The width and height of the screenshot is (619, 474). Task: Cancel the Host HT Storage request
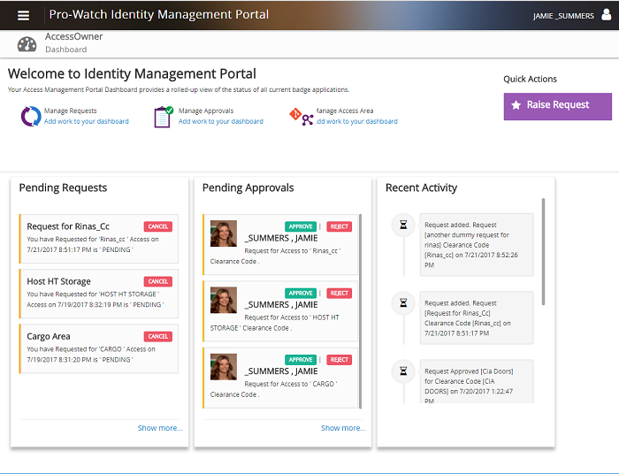(158, 281)
